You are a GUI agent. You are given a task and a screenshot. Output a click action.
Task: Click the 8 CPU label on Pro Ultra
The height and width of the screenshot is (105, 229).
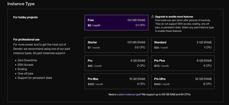207,84
